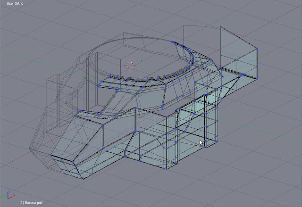Click the '(1) Bacasa poli' object name label
Screen dimensions: 302x207
[31, 203]
